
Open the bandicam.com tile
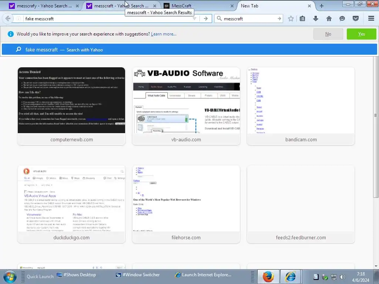click(x=301, y=106)
